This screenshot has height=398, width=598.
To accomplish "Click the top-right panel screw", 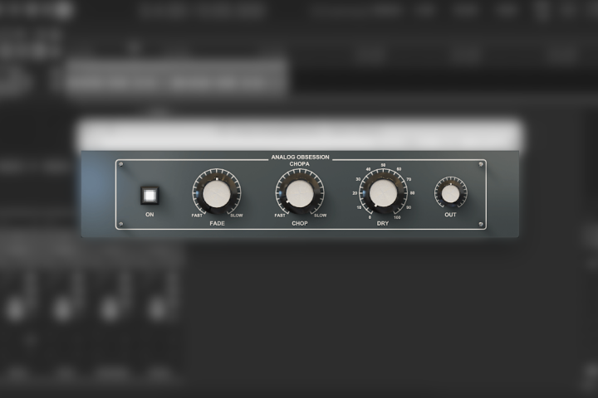I will click(x=480, y=164).
